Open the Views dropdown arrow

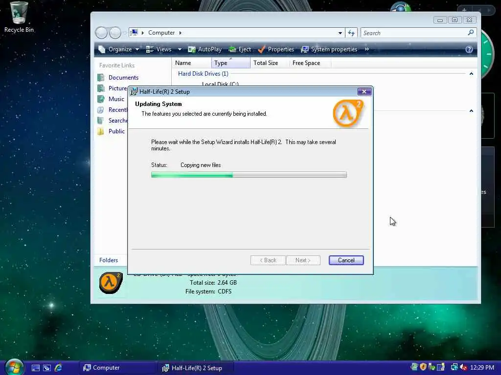180,49
